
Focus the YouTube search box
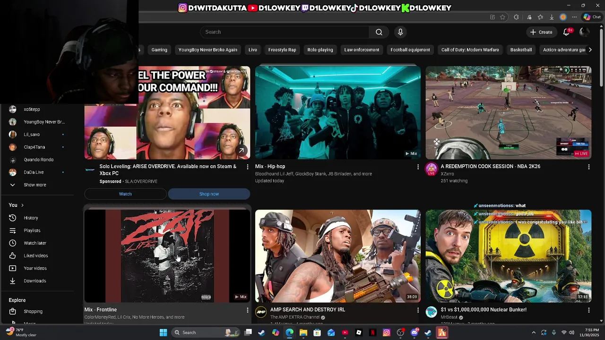tap(285, 32)
